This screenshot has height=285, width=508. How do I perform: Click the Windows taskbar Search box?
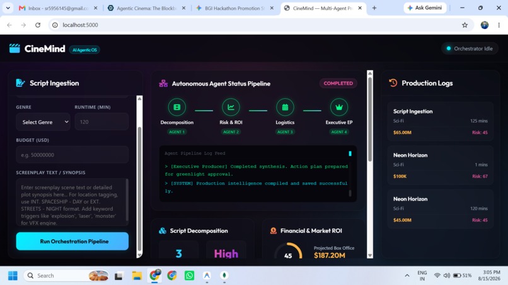point(66,276)
